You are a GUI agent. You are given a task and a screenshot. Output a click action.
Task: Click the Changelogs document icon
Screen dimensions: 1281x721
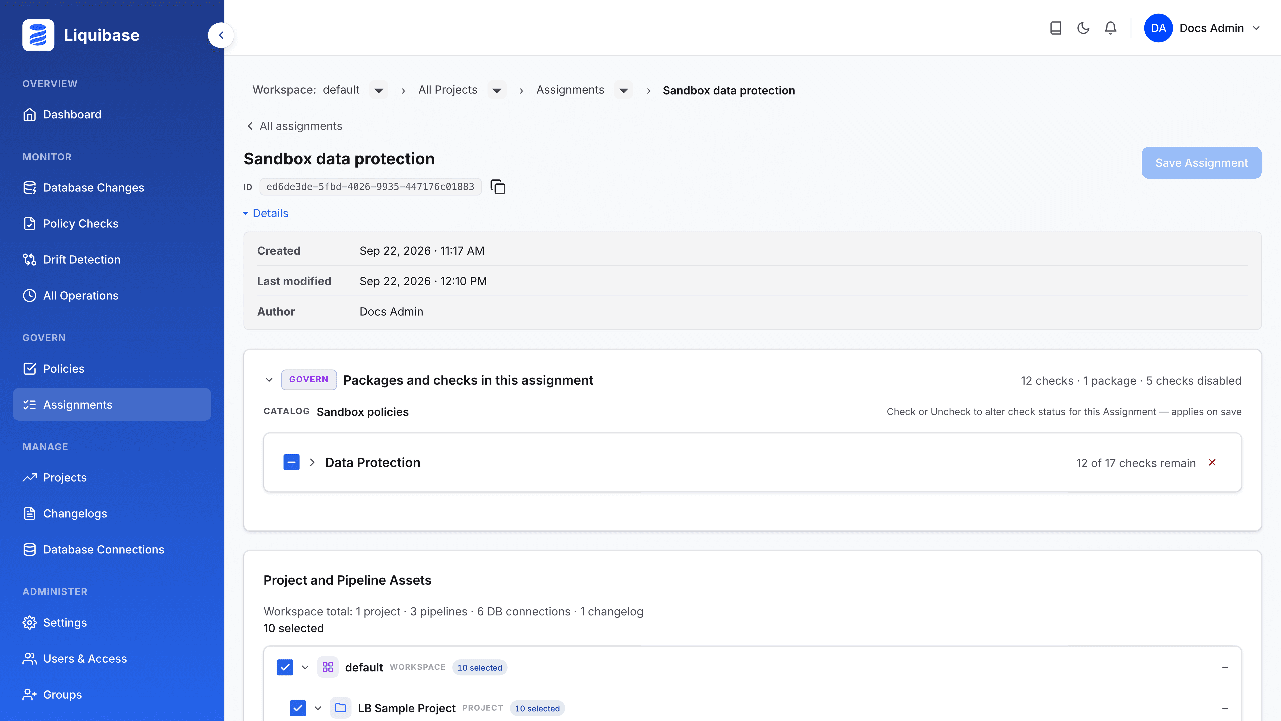29,513
